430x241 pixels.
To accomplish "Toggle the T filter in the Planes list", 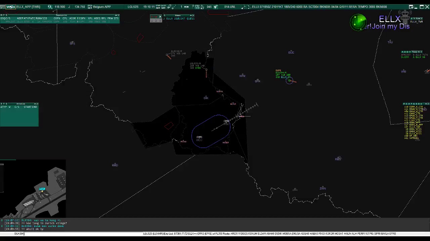I will click(410, 52).
